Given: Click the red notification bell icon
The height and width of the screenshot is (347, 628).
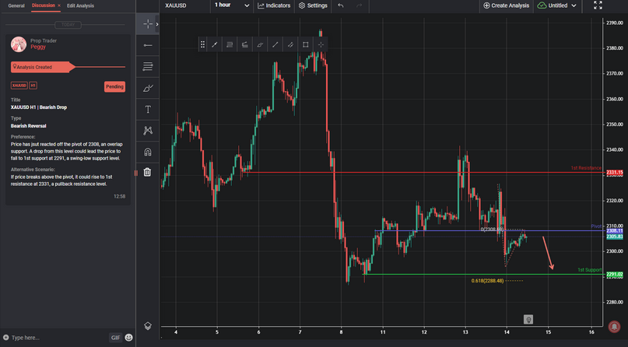Looking at the screenshot, I should (x=614, y=327).
